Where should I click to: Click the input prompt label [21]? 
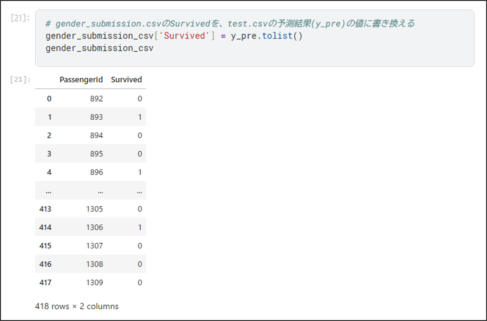[x=20, y=18]
